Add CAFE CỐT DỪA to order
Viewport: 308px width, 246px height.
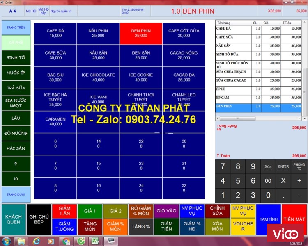pos(184,33)
